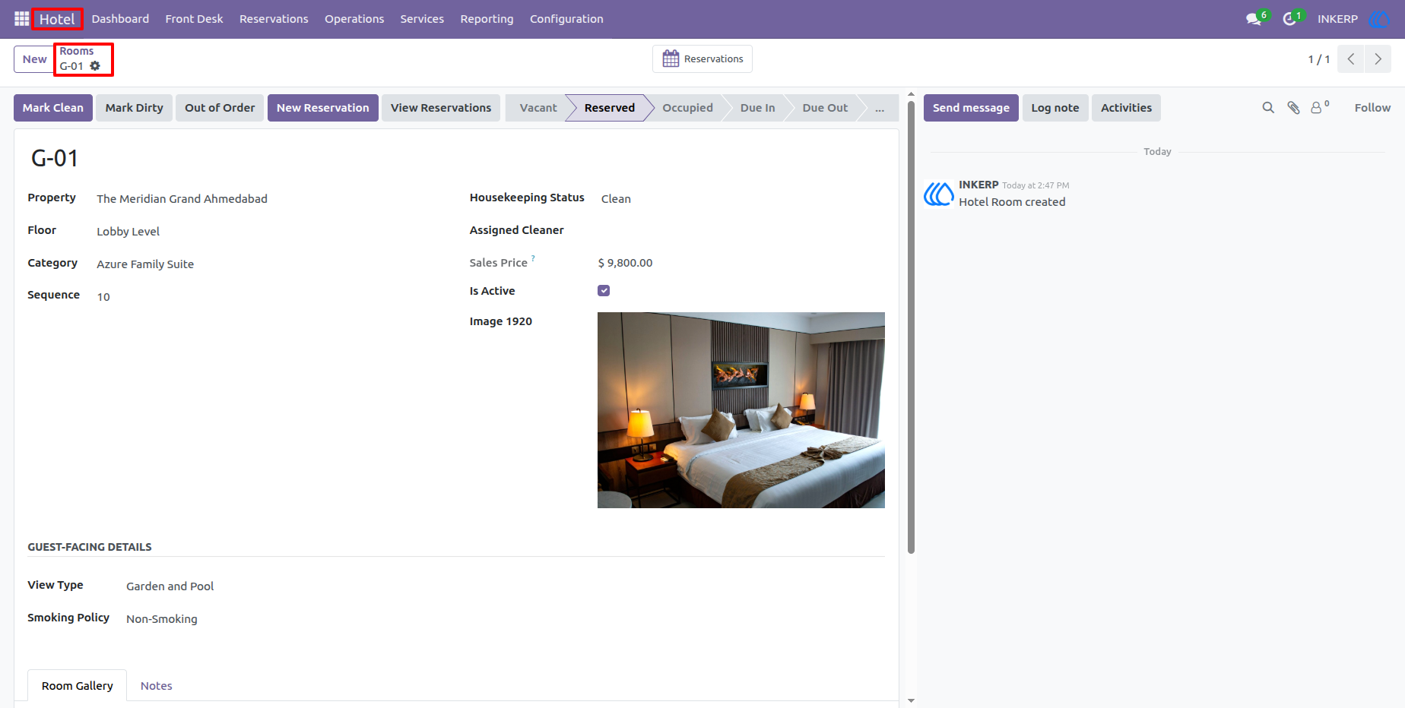The height and width of the screenshot is (708, 1405).
Task: Click the Sequence field value 10
Action: pyautogui.click(x=103, y=297)
